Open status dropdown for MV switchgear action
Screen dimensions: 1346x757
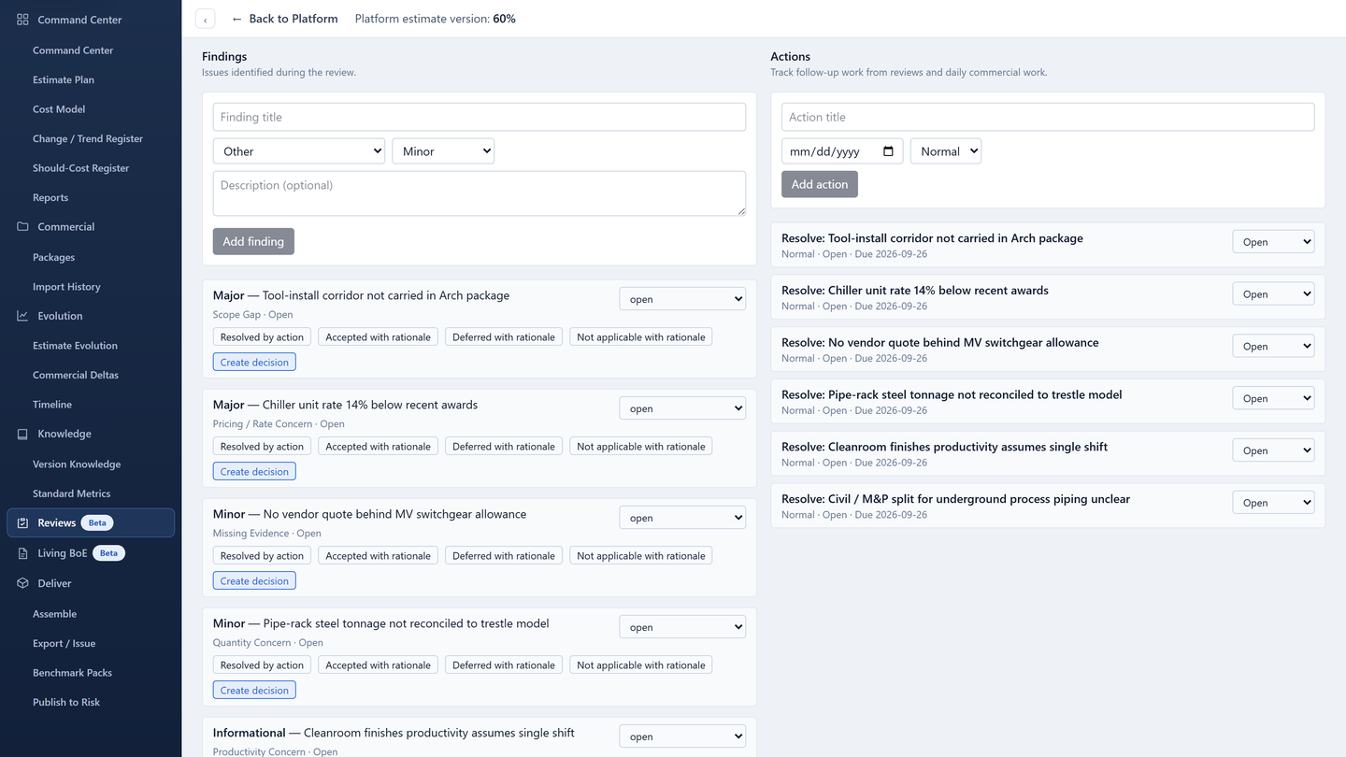click(x=1273, y=347)
